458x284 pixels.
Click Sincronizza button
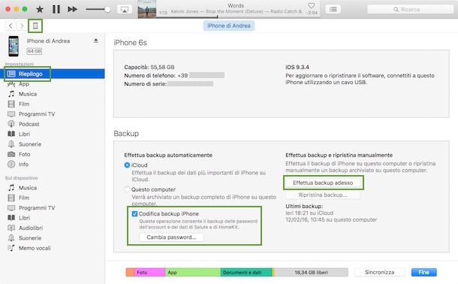pos(379,272)
